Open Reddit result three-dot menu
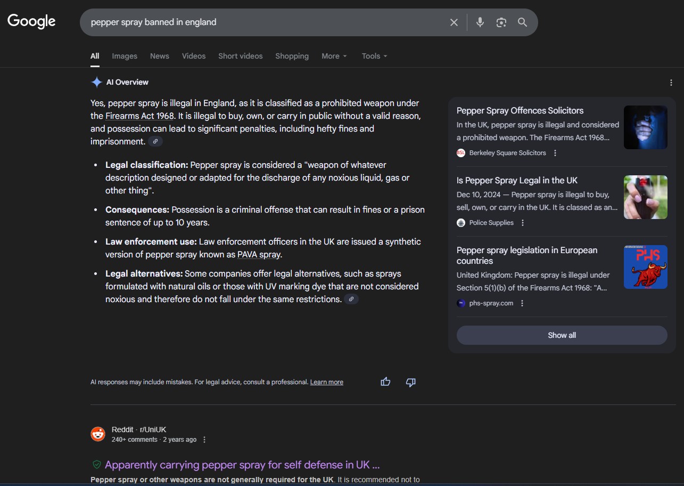The width and height of the screenshot is (684, 486). tap(204, 440)
